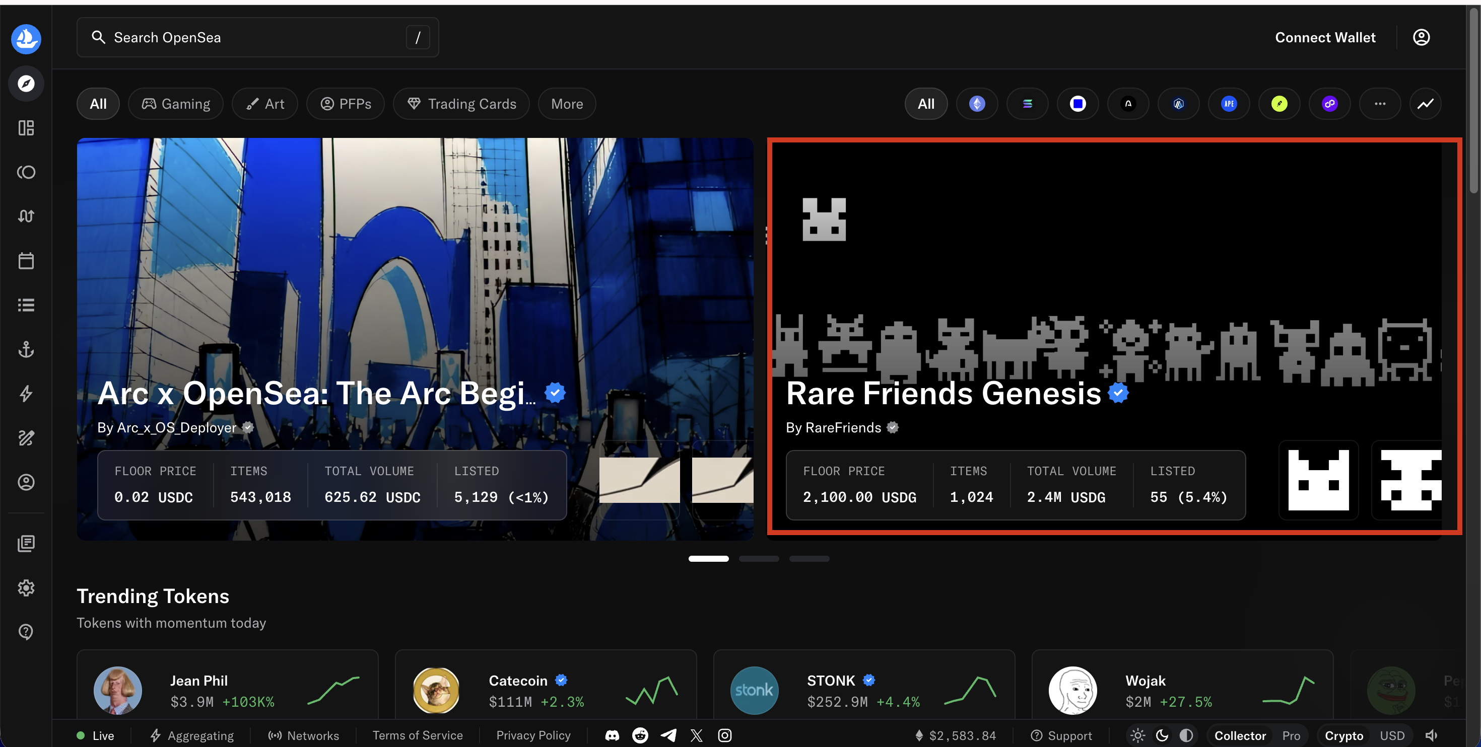The height and width of the screenshot is (747, 1481).
Task: Select the Trading Cards category tab
Action: point(461,104)
